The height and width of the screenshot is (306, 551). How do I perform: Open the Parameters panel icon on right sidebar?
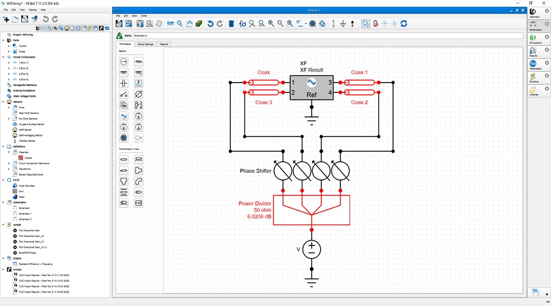click(534, 65)
